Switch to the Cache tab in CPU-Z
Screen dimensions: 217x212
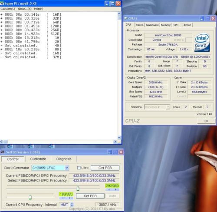coord(139,25)
